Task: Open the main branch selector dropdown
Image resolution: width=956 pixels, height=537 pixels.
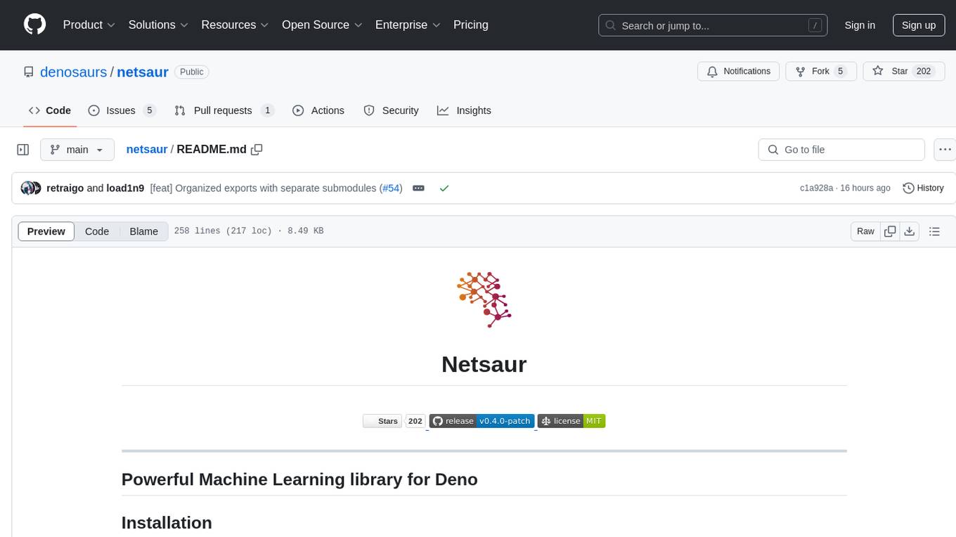Action: coord(77,150)
